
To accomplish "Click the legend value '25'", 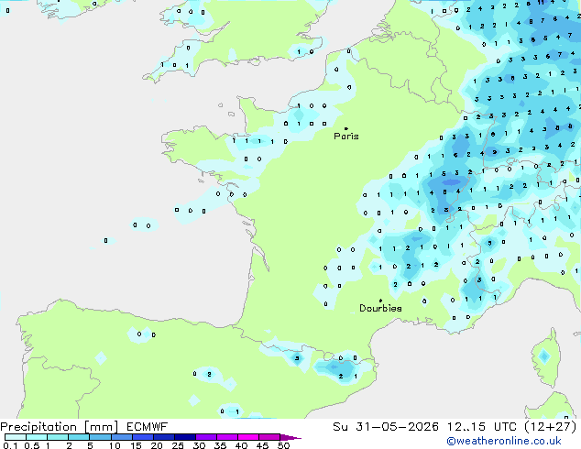I will click(x=178, y=445).
